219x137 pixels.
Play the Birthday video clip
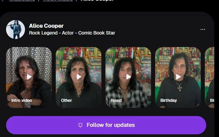pos(178,77)
